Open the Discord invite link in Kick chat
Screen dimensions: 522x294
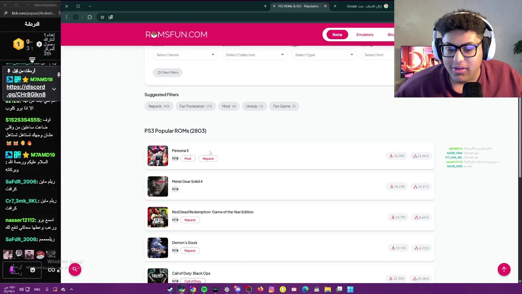[26, 91]
